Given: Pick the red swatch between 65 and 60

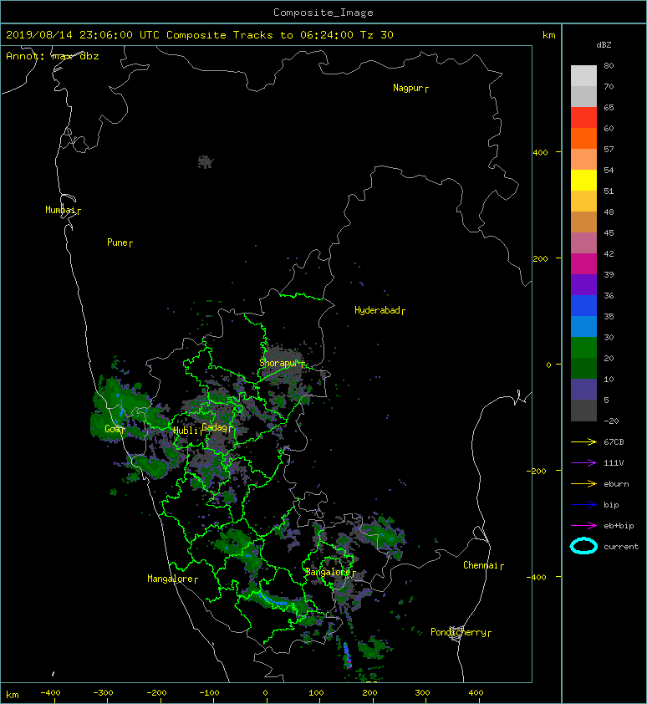Looking at the screenshot, I should [x=583, y=117].
